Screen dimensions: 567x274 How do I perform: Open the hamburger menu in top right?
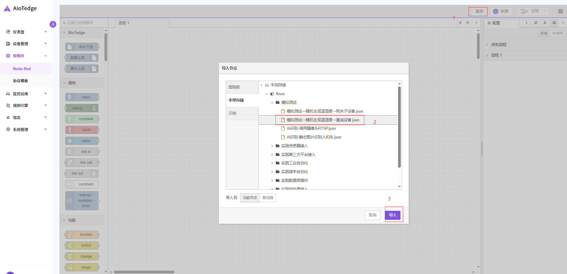pyautogui.click(x=560, y=11)
